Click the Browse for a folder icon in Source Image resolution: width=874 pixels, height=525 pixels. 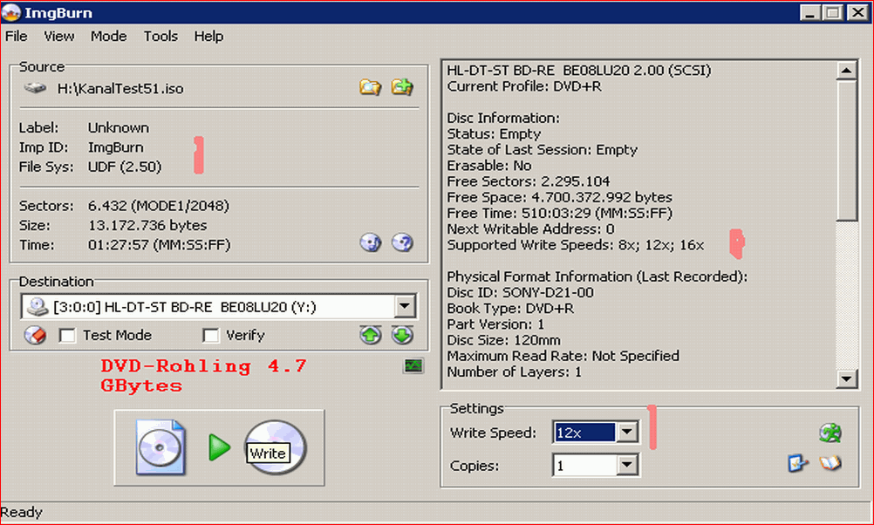402,87
